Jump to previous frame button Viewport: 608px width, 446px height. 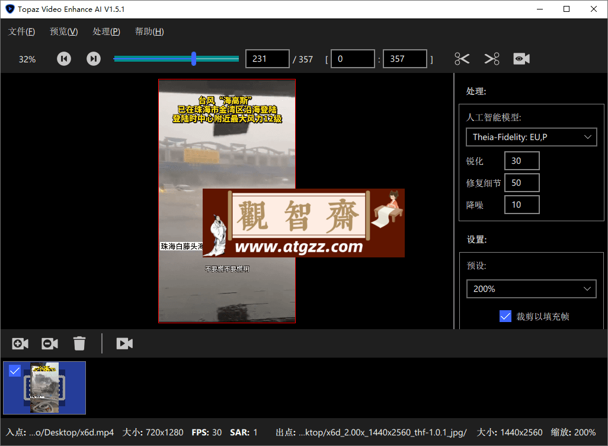(x=64, y=59)
